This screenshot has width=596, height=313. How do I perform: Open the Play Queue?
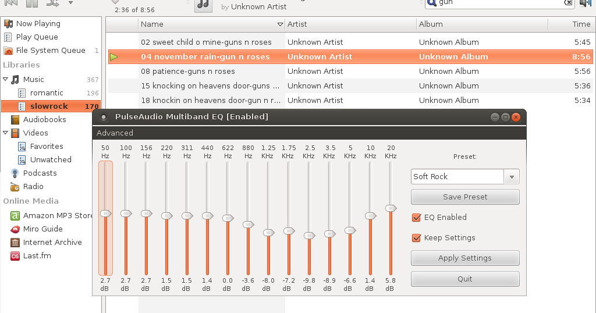(37, 37)
